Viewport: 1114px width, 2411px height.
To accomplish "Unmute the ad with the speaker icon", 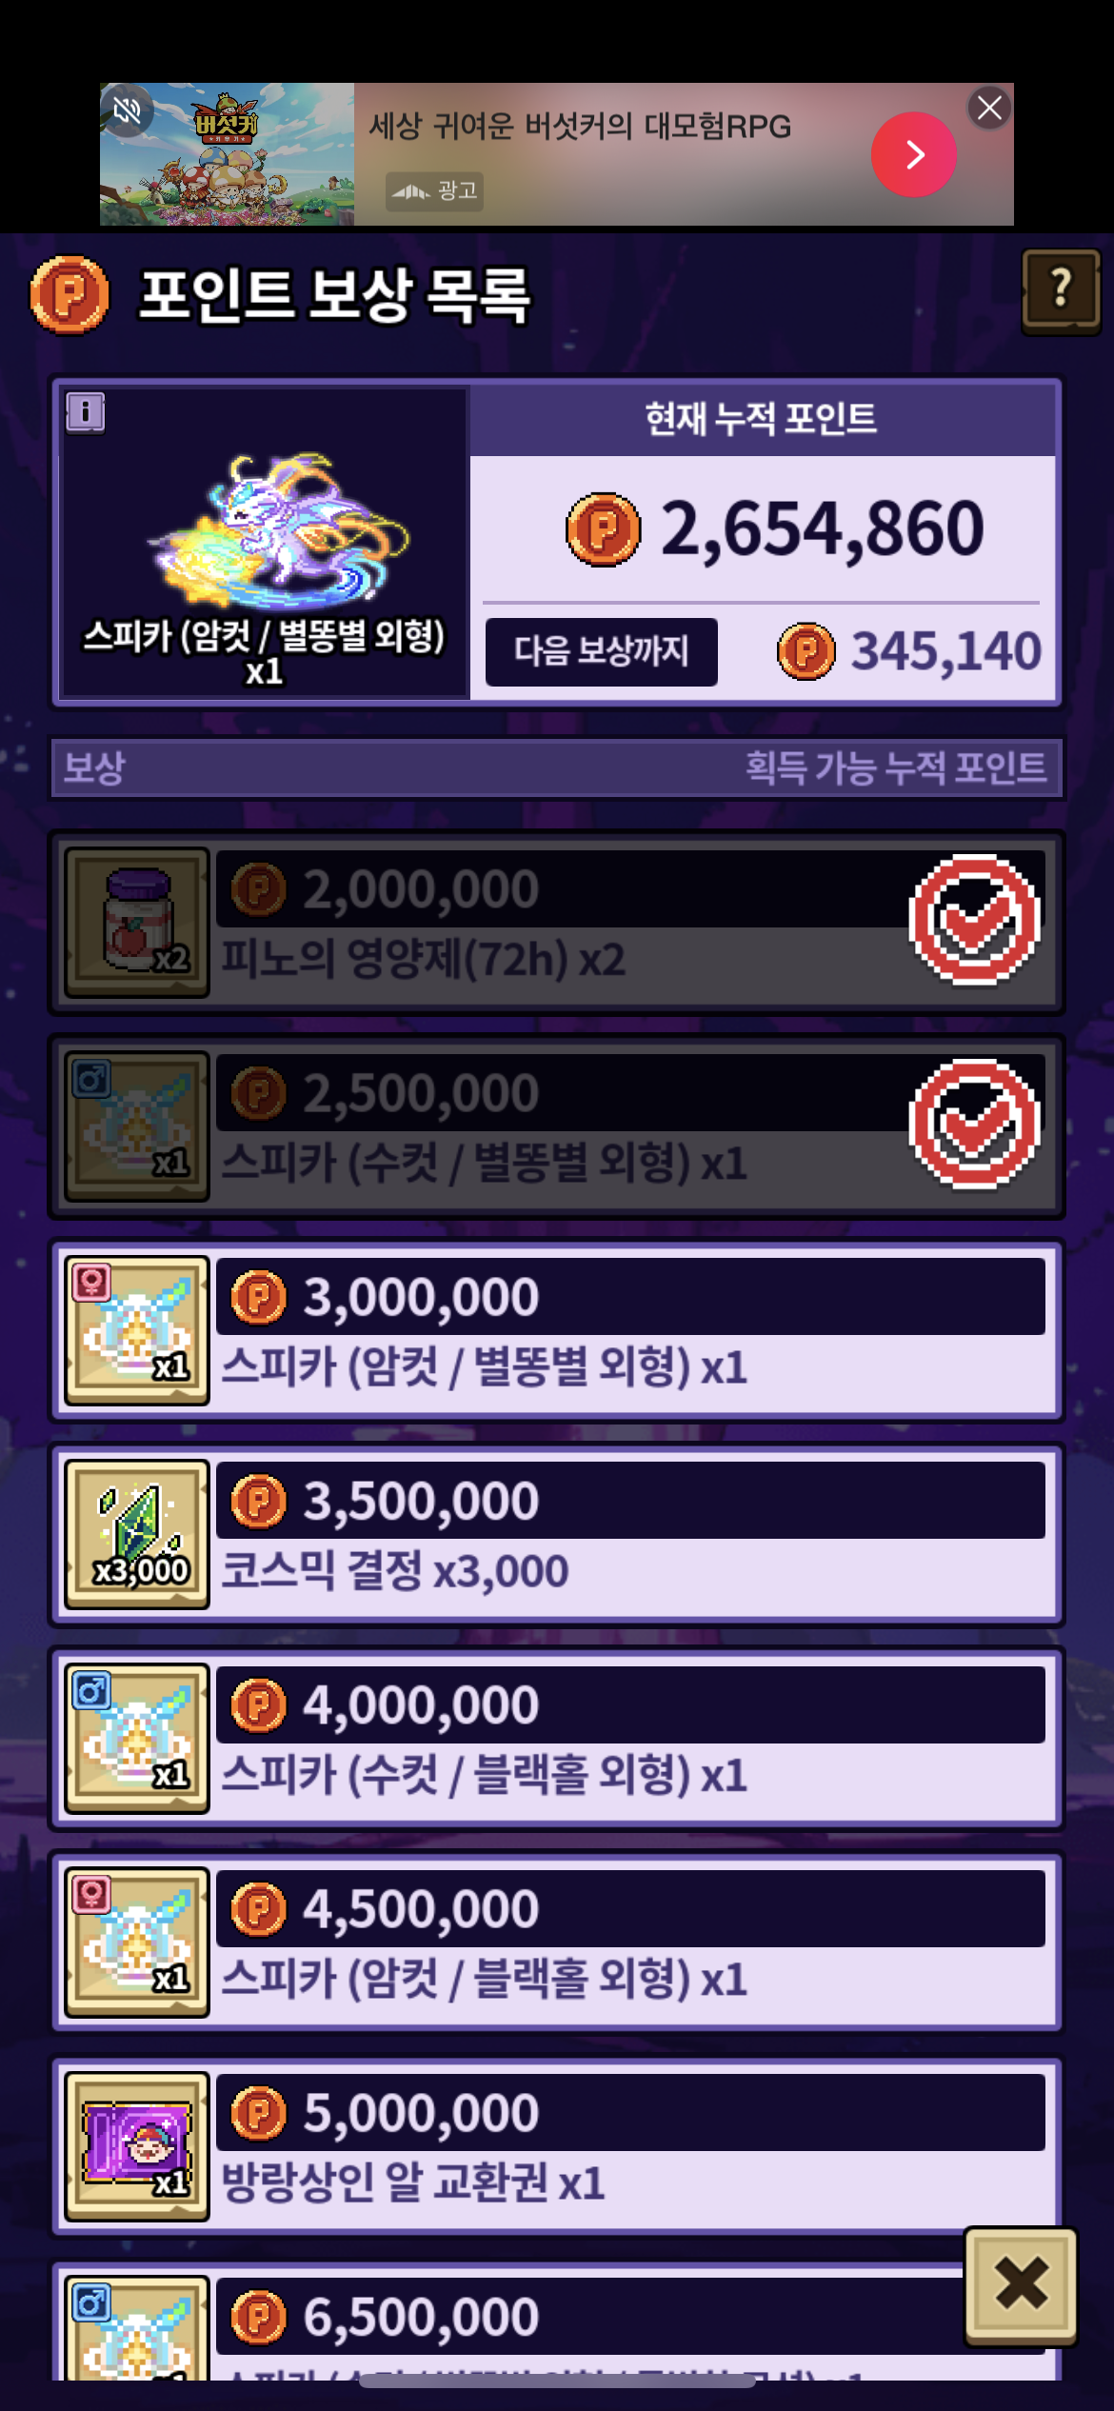I will tap(127, 110).
